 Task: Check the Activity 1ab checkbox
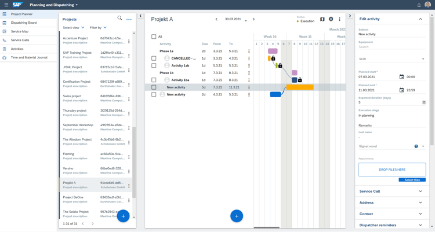point(154,65)
